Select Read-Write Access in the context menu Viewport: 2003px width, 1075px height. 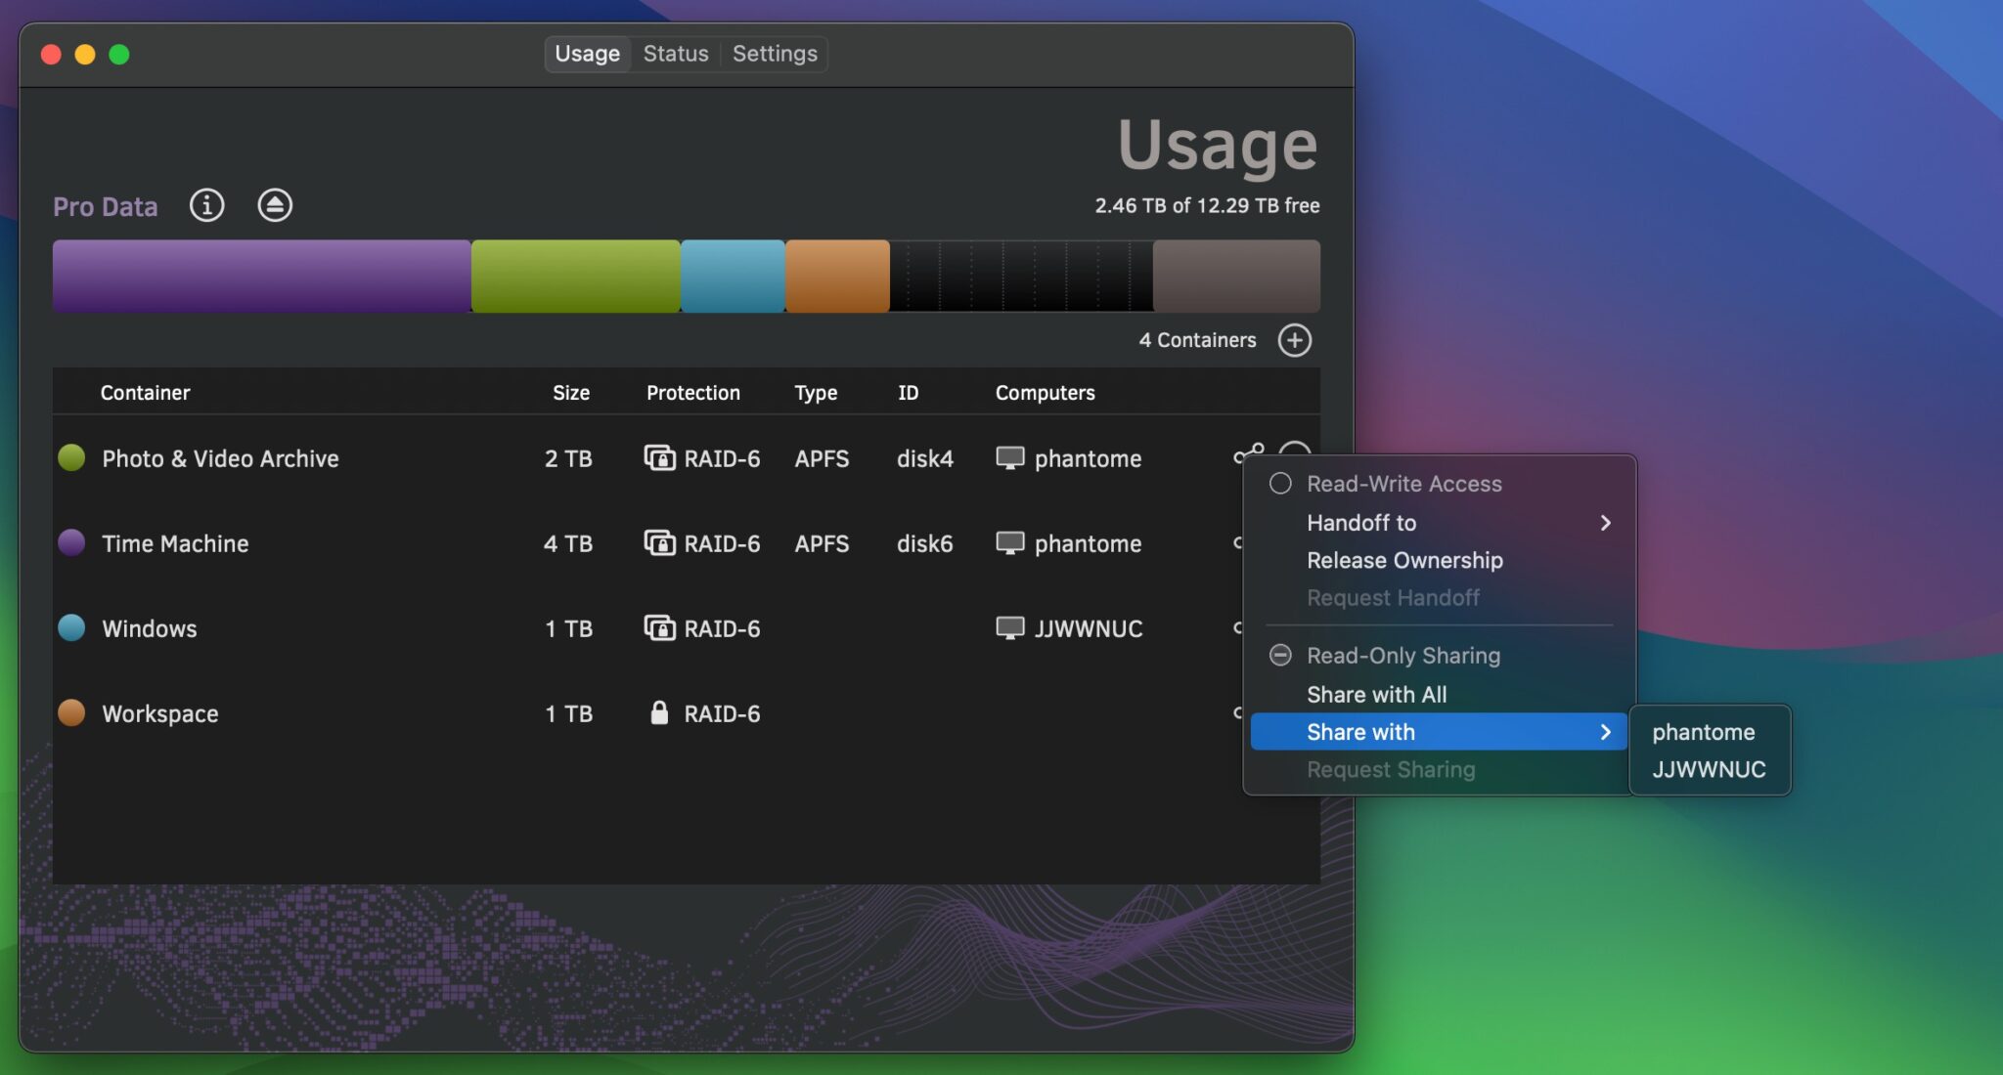pos(1404,483)
